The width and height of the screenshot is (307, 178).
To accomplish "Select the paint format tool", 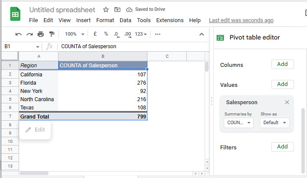I will pos(52,34).
